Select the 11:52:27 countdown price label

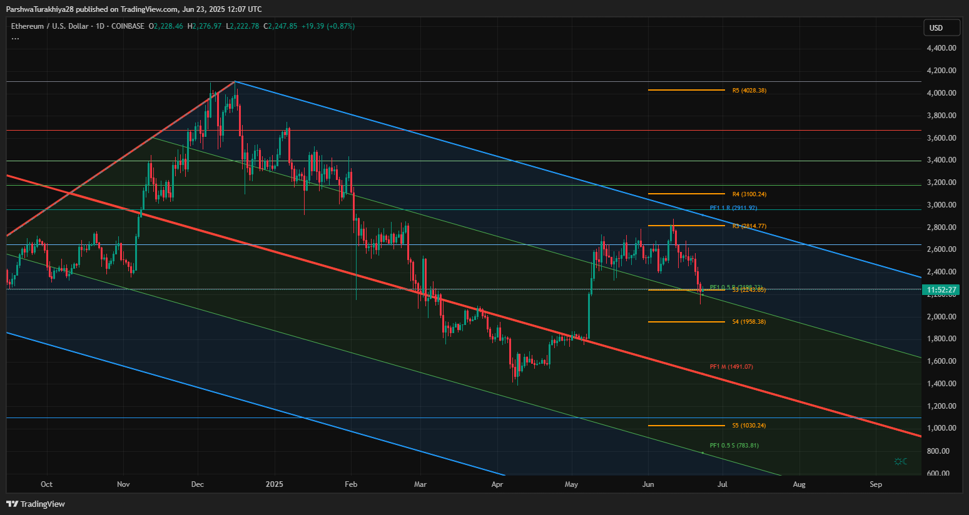pyautogui.click(x=941, y=290)
